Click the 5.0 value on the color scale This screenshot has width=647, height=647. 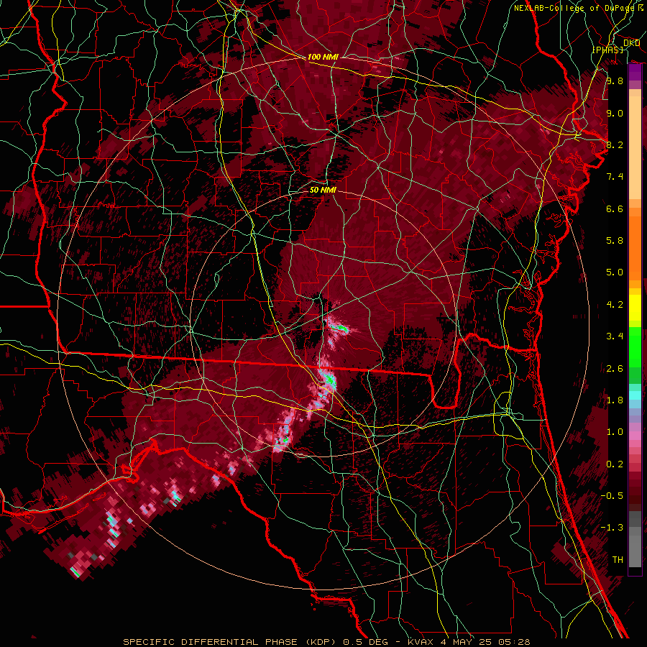click(x=615, y=272)
